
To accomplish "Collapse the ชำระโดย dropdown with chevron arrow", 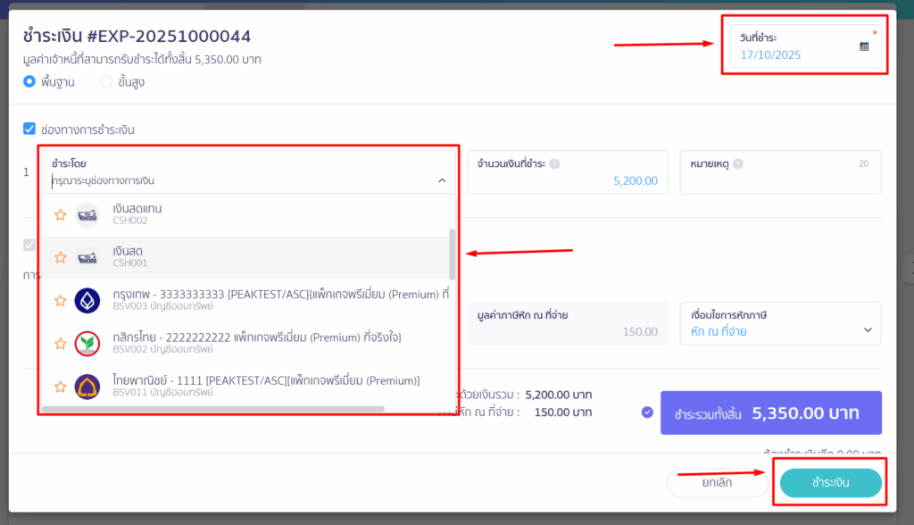I will (441, 180).
